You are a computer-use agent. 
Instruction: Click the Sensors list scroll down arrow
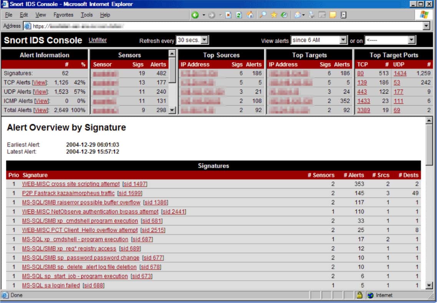point(172,110)
